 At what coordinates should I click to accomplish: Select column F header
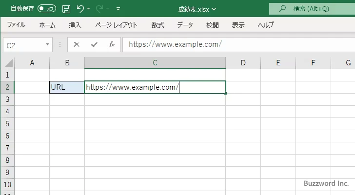(314, 63)
